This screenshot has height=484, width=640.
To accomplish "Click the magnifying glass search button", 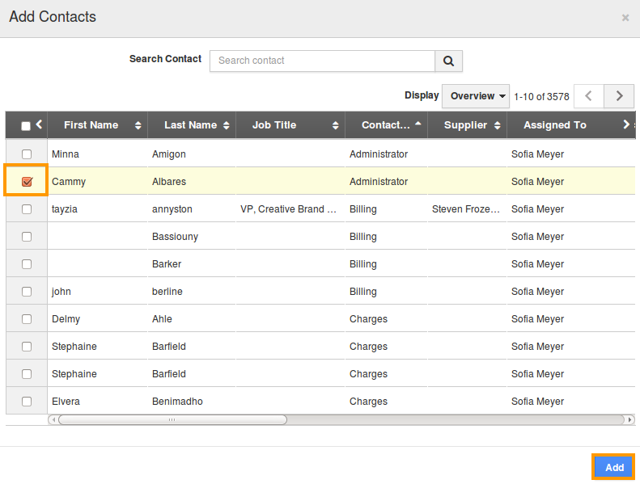I will [x=448, y=61].
